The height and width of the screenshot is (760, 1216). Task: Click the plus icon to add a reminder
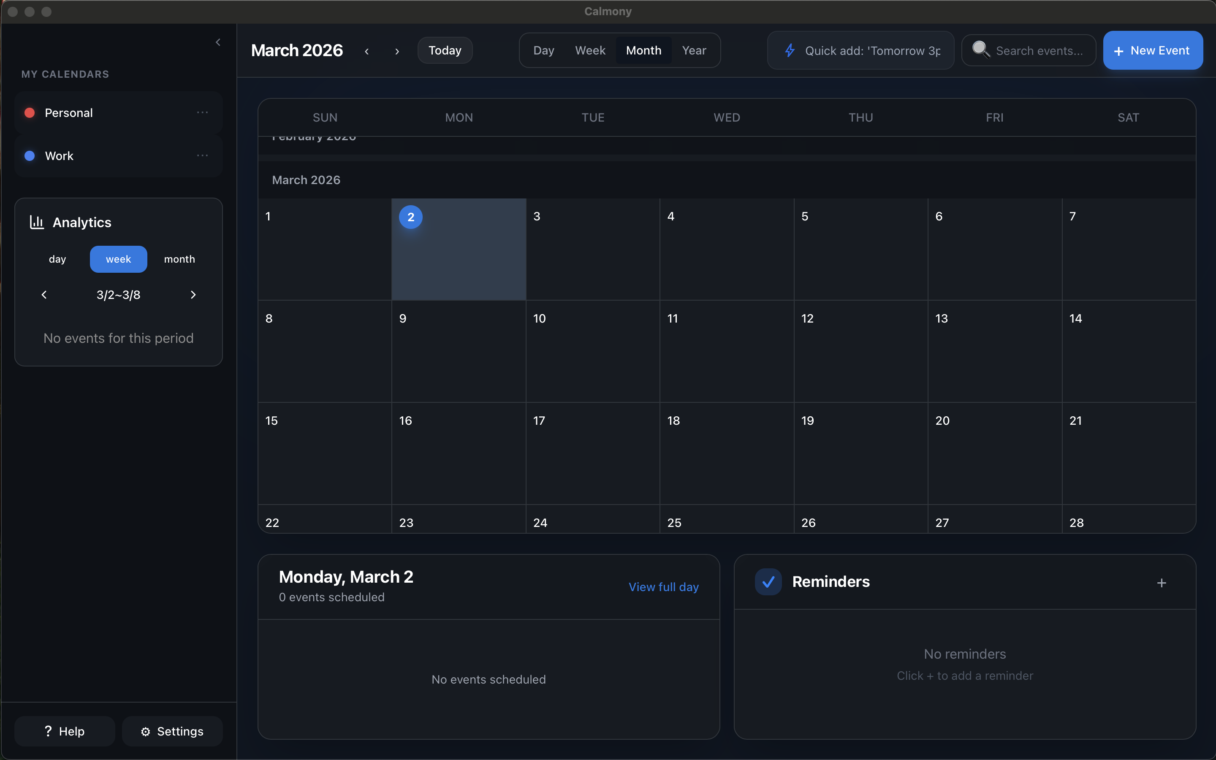tap(1162, 583)
